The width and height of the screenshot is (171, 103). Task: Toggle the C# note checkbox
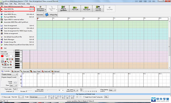tap(51, 96)
